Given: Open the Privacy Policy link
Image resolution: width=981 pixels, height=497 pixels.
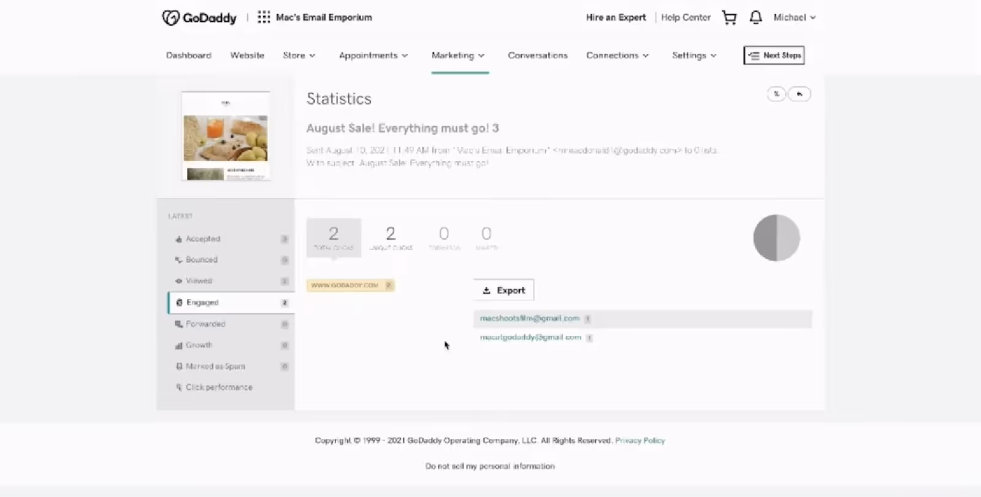Looking at the screenshot, I should (640, 441).
